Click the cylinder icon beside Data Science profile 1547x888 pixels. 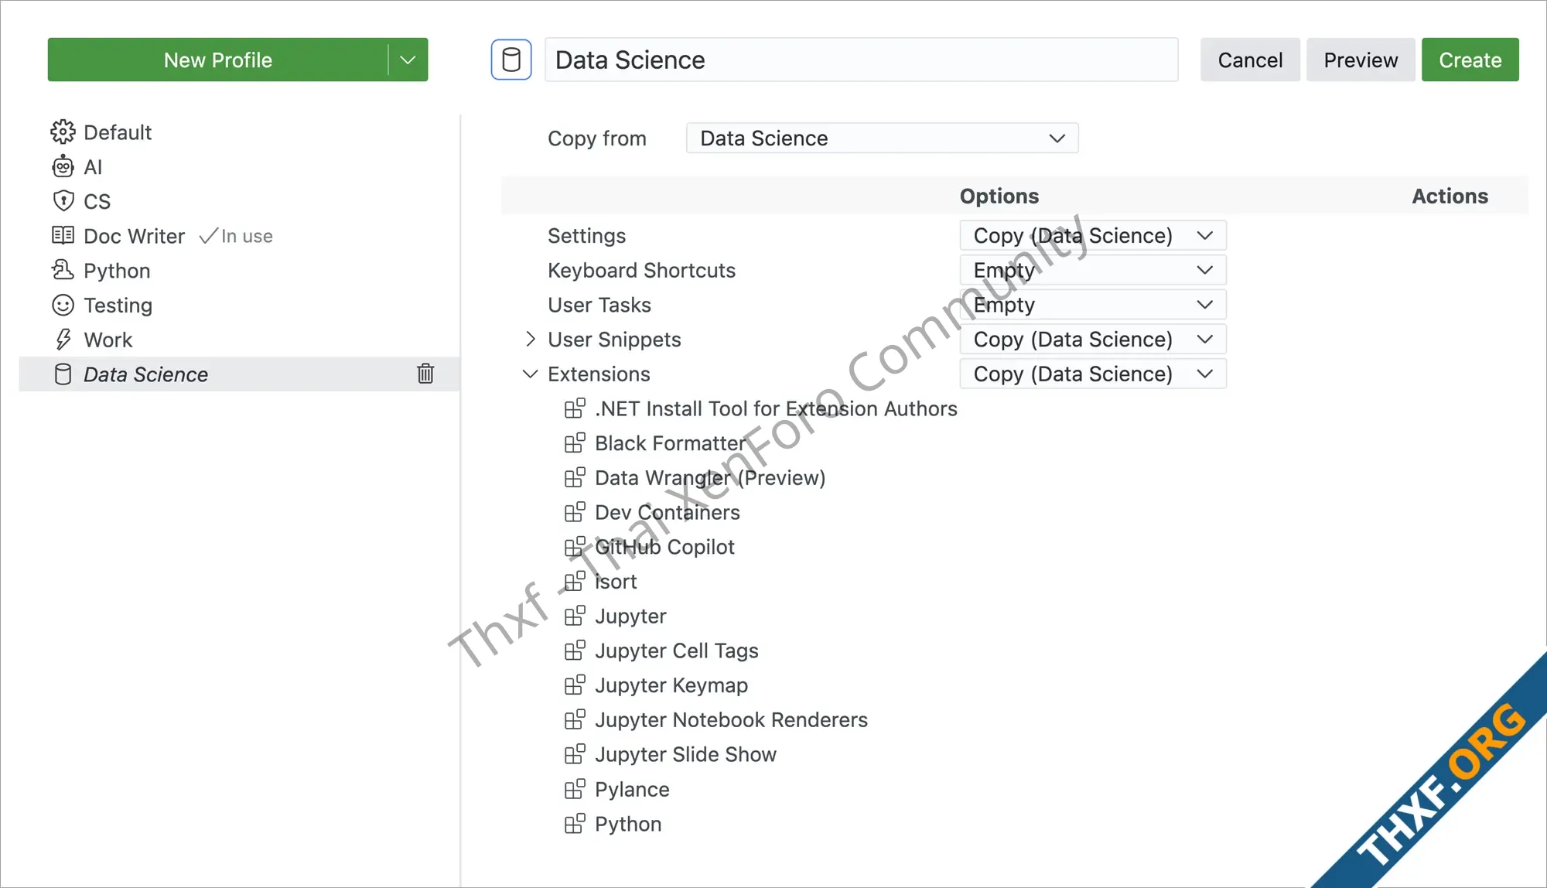pos(63,374)
